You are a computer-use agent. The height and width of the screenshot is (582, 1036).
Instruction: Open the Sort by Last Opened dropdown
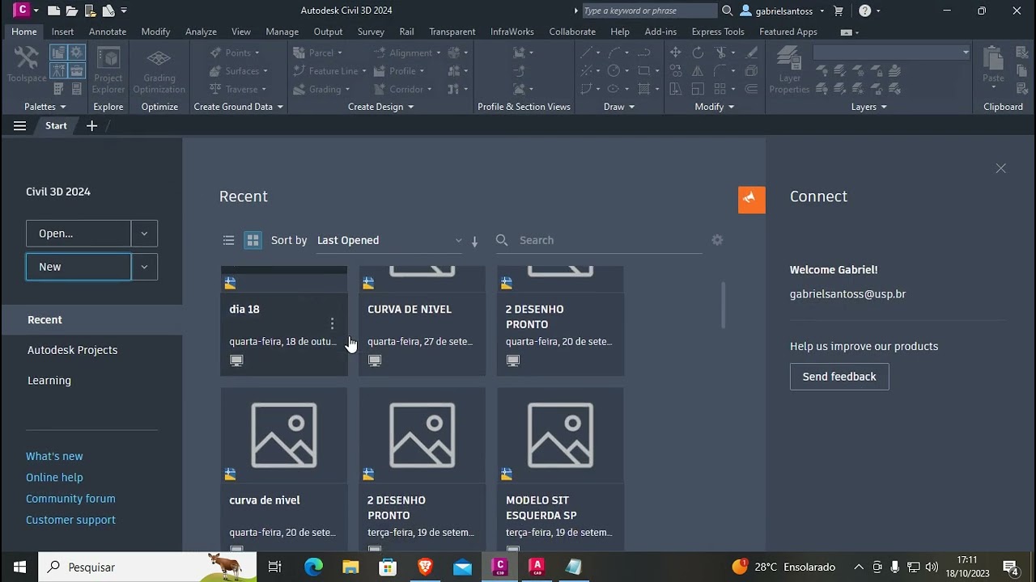389,240
